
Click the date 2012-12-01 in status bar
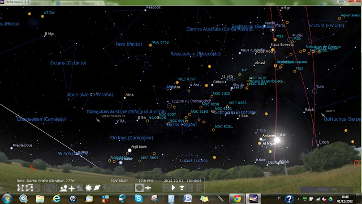click(x=174, y=181)
